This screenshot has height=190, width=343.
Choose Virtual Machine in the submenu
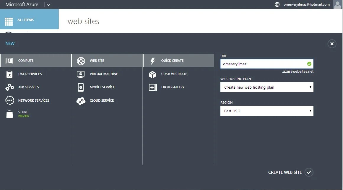tap(107, 74)
